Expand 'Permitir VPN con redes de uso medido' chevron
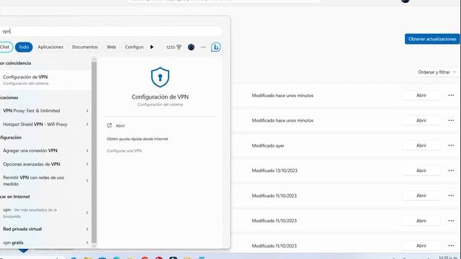 pos(87,181)
